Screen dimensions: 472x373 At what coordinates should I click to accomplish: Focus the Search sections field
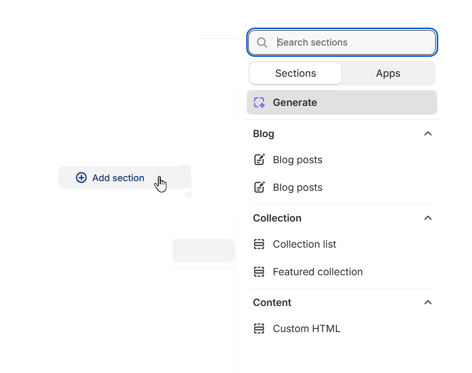342,42
